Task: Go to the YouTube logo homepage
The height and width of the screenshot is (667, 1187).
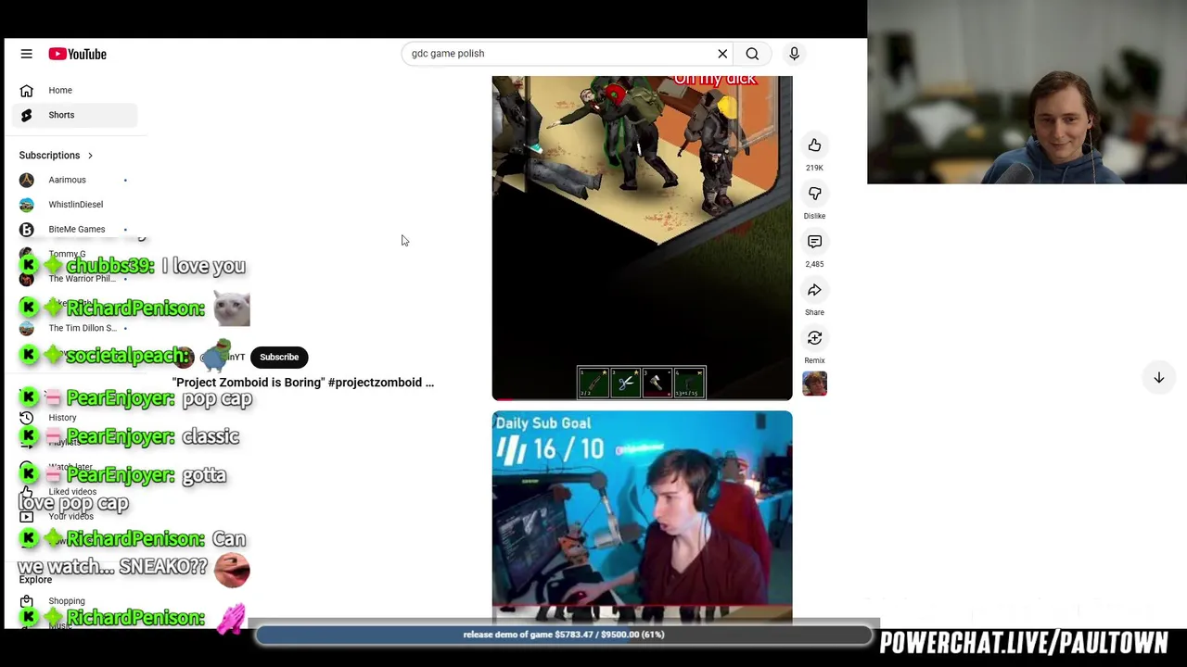Action: click(x=78, y=54)
